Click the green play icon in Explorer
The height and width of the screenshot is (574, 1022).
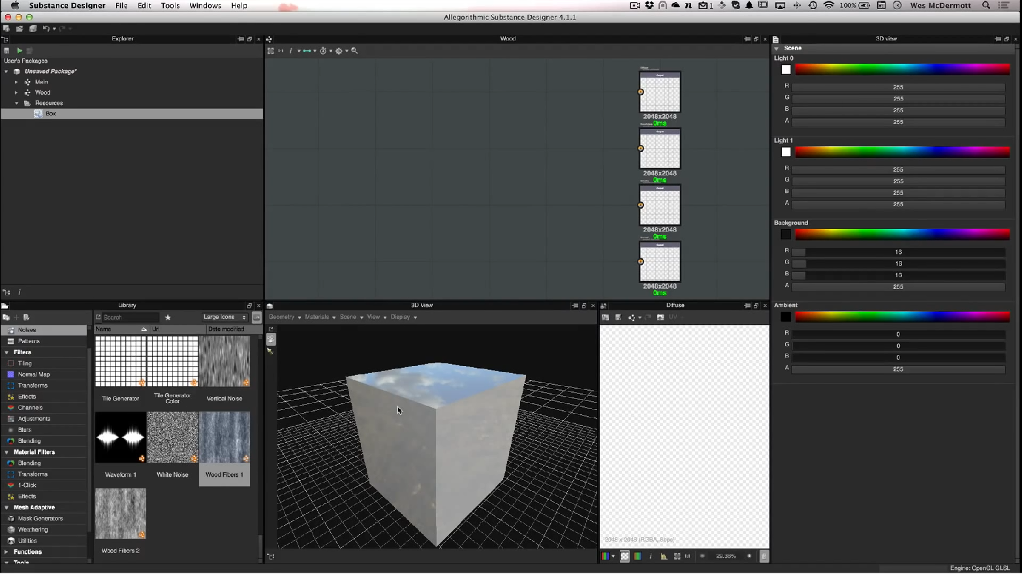pos(20,50)
